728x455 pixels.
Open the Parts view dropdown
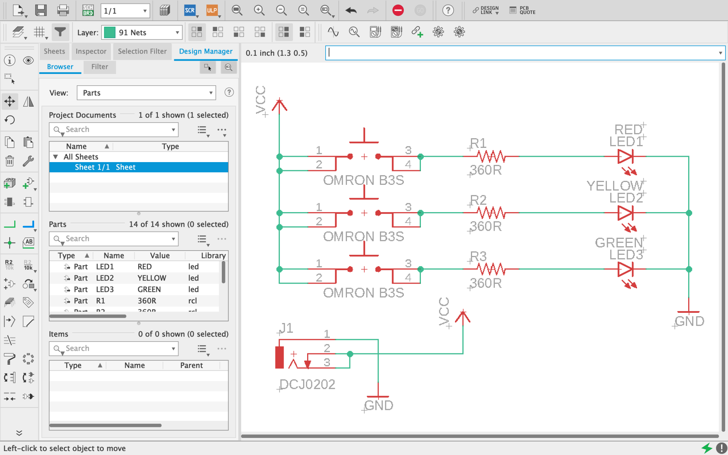(x=147, y=93)
